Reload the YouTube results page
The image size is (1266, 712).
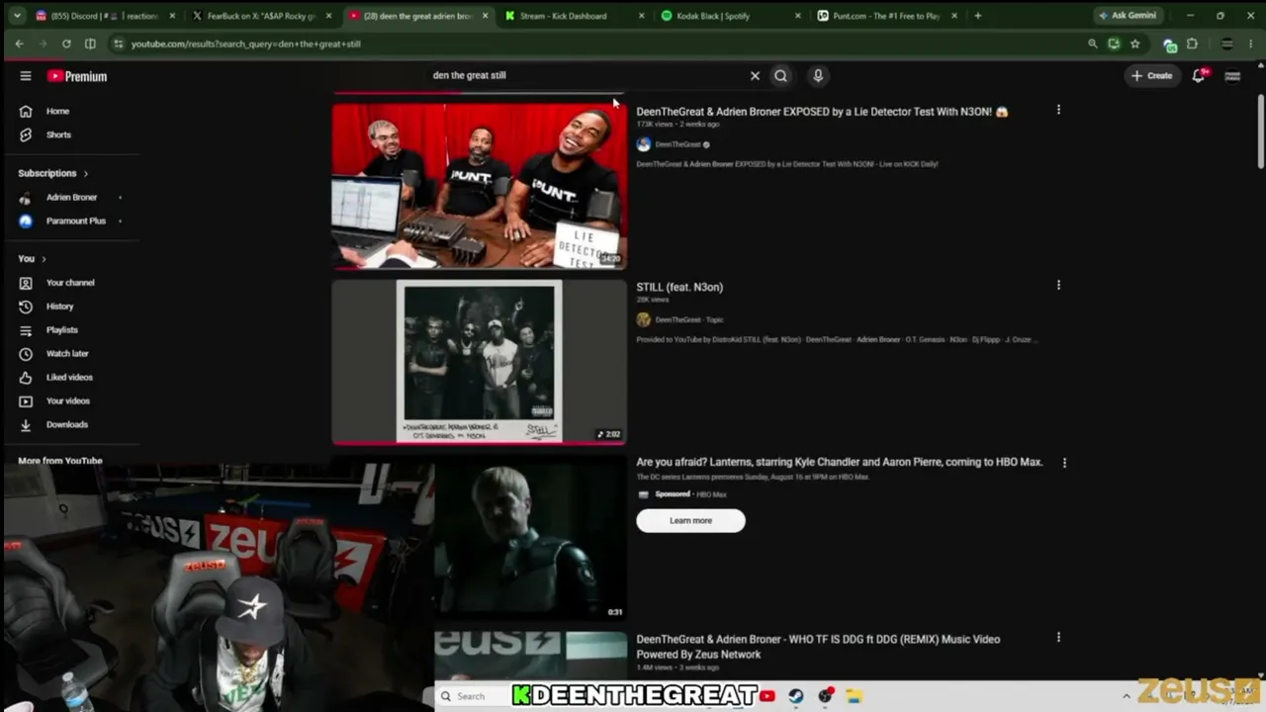(x=66, y=44)
